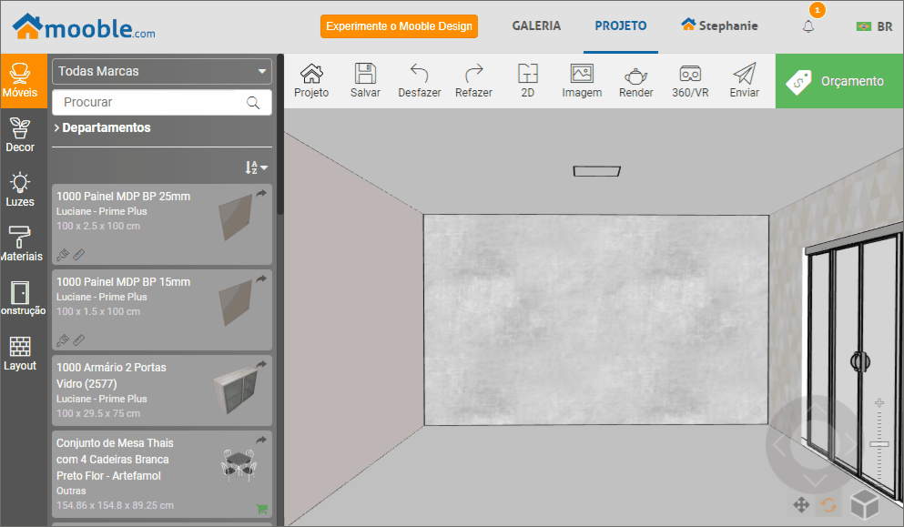904x527 pixels.
Task: Open the Decor sidebar section
Action: point(20,136)
